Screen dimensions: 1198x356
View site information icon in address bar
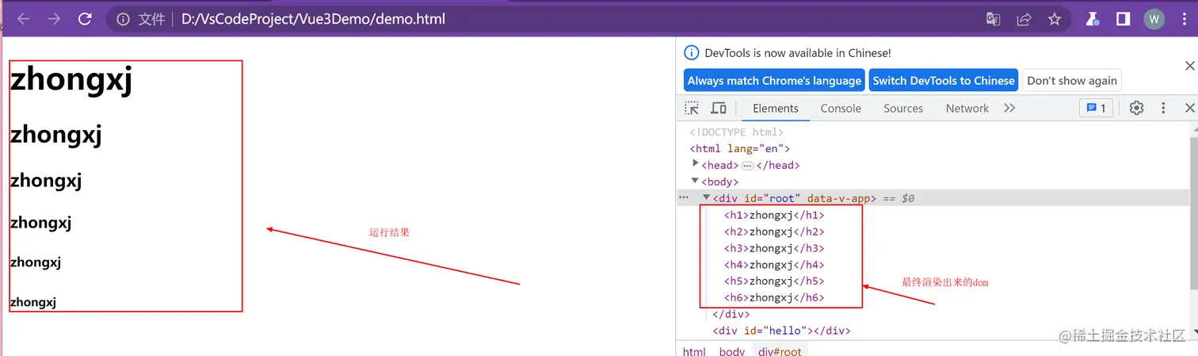tap(123, 19)
